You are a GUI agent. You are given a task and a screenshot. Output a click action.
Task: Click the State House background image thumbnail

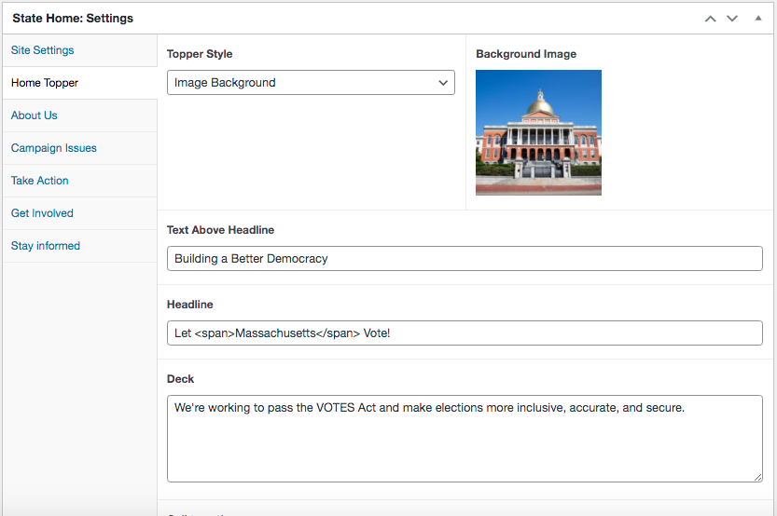click(538, 132)
